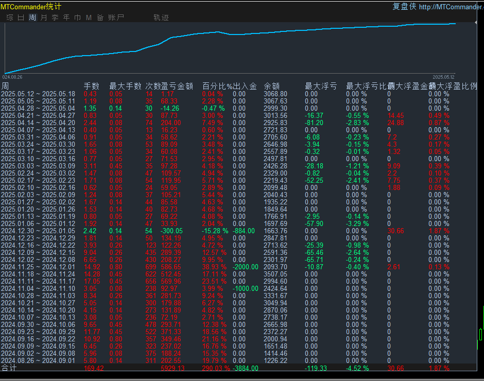Switch to the 综 summary tab

[x=10, y=18]
